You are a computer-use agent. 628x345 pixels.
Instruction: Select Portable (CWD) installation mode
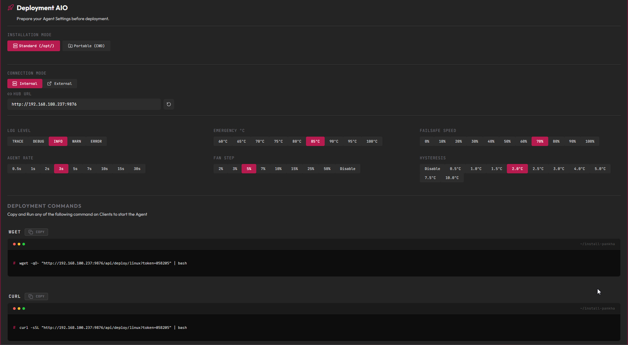coord(86,46)
